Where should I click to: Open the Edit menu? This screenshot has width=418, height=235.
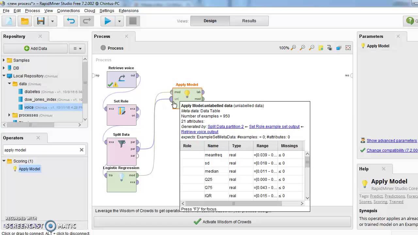(17, 10)
